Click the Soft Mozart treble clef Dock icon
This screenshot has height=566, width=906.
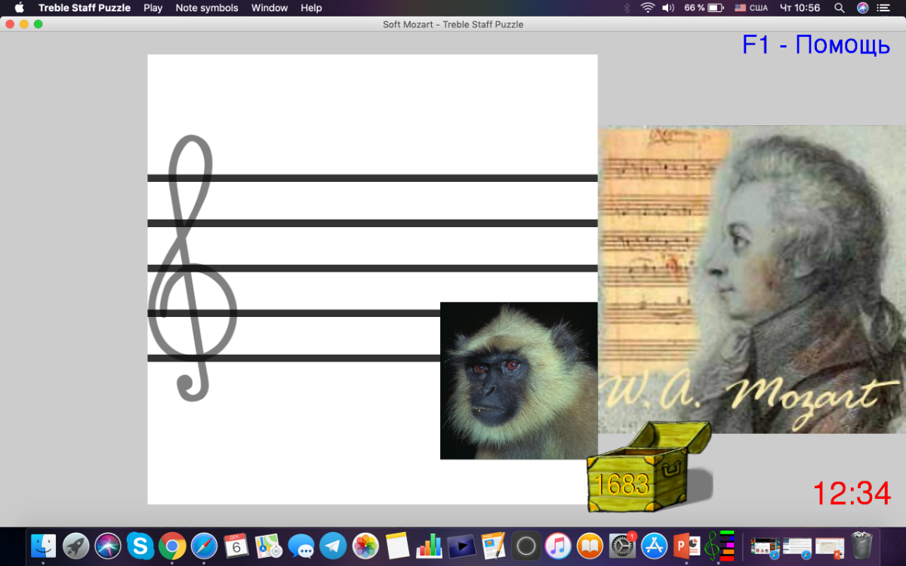pyautogui.click(x=719, y=545)
